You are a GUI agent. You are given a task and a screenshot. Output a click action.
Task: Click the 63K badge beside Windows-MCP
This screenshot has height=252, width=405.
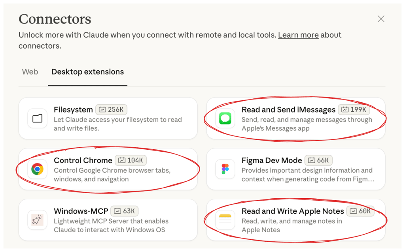coord(125,211)
